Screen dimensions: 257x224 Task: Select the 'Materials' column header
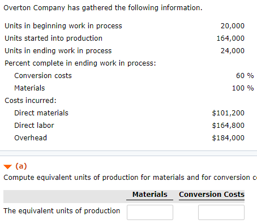click(x=150, y=195)
